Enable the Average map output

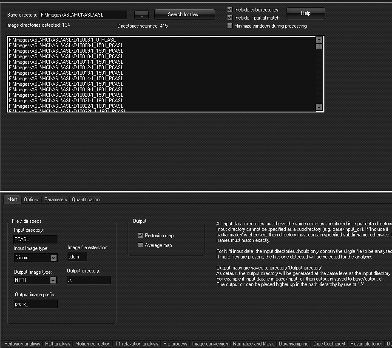pyautogui.click(x=141, y=245)
